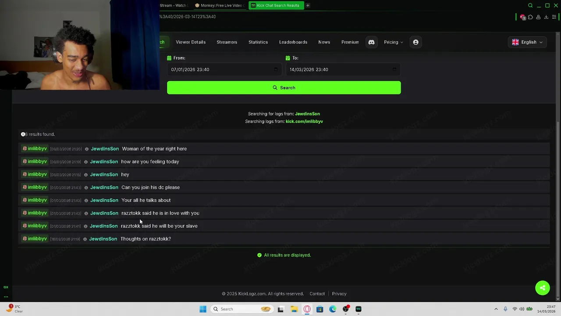Open the user account icon in the navbar
The image size is (561, 316).
tap(415, 42)
